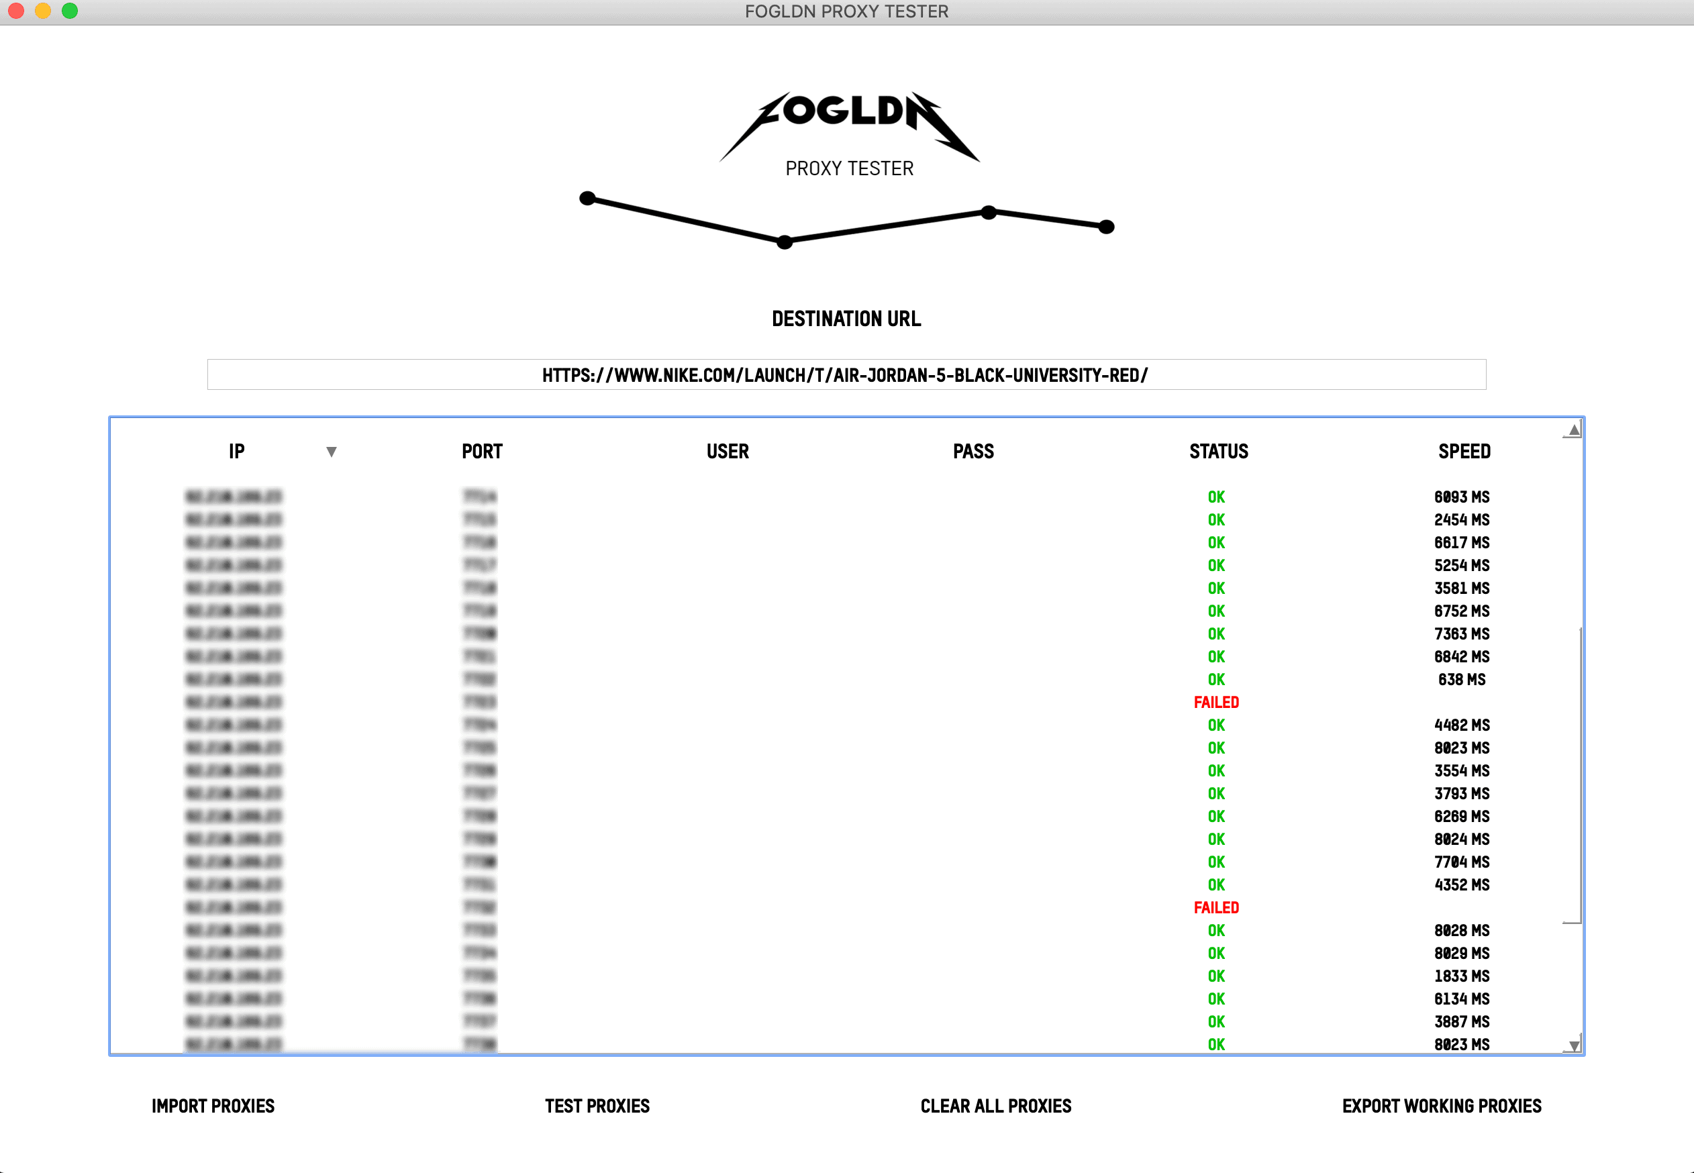
Task: Select row with speed 6269 MS
Action: (838, 817)
